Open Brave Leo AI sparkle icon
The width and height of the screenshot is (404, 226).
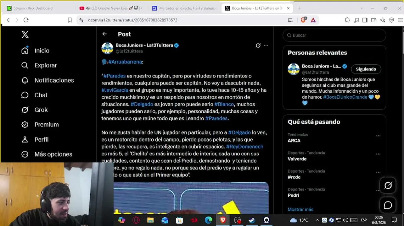click(383, 20)
